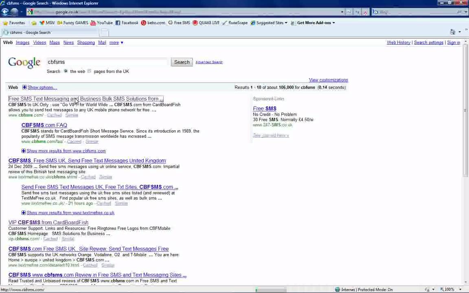
Task: Click the Google Search button
Action: point(182,62)
